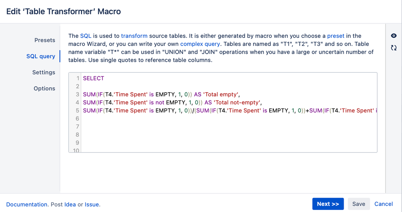Select the SQL query tab

(x=41, y=56)
